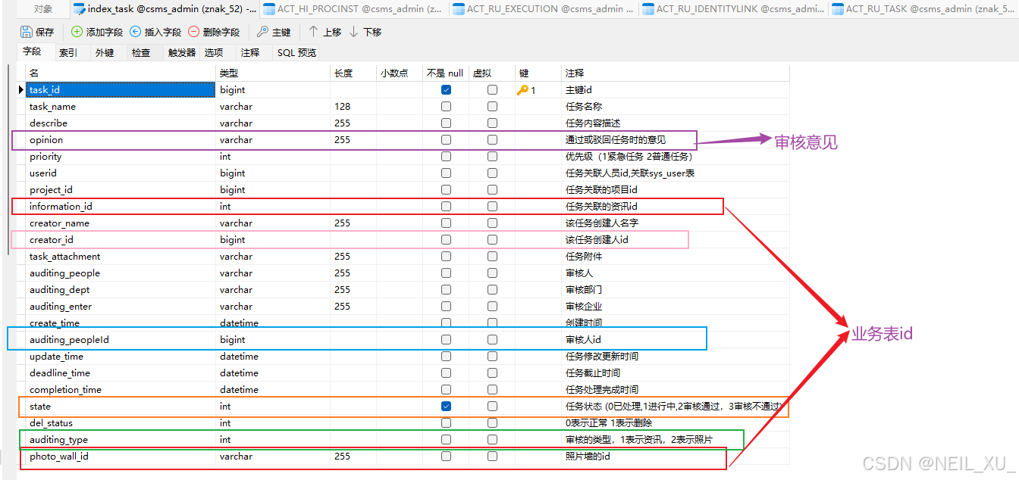Select the update_time field cell

click(x=121, y=356)
